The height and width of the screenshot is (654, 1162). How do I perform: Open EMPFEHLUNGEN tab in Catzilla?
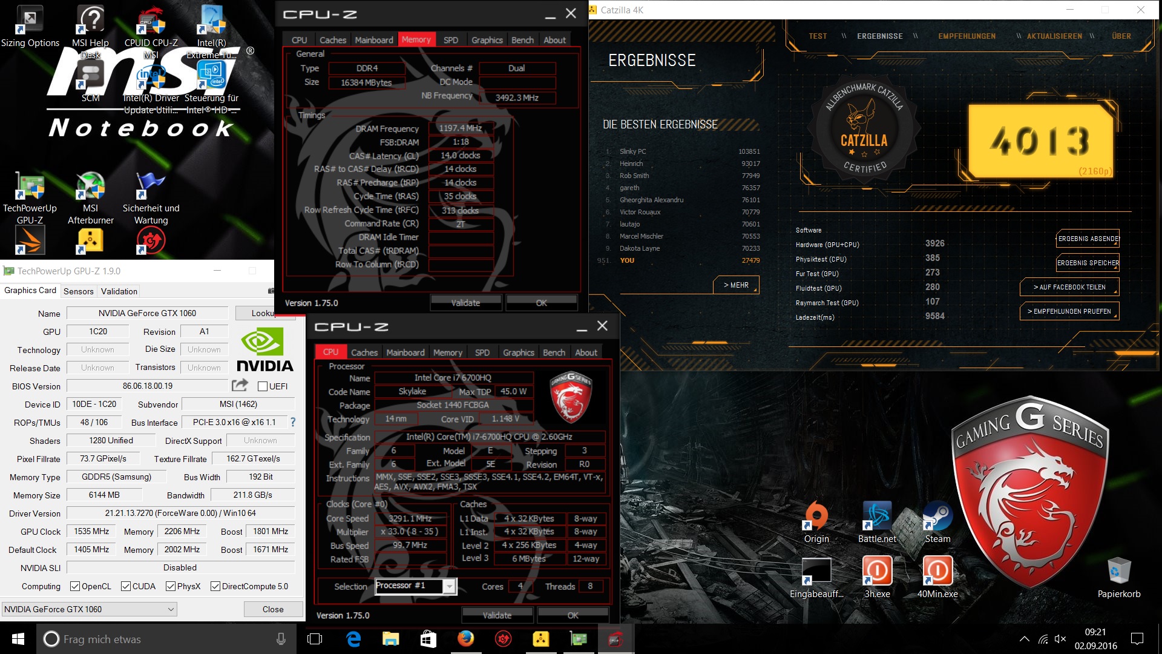click(967, 36)
